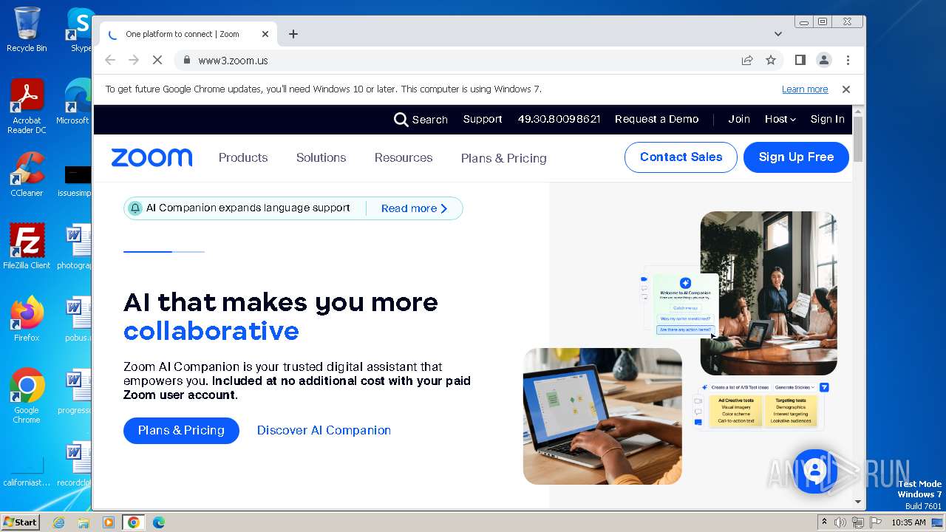This screenshot has width=946, height=532.
Task: Click the page vertical scrollbar thumb
Action: click(858, 139)
